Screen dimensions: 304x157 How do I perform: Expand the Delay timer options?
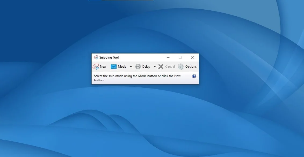[x=155, y=66]
